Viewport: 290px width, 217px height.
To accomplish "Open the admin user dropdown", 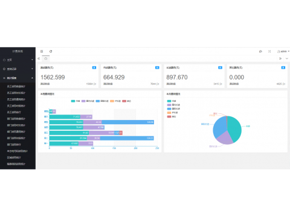I will tap(283, 51).
